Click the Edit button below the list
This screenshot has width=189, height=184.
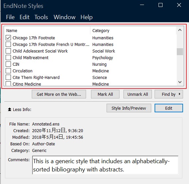(169, 108)
